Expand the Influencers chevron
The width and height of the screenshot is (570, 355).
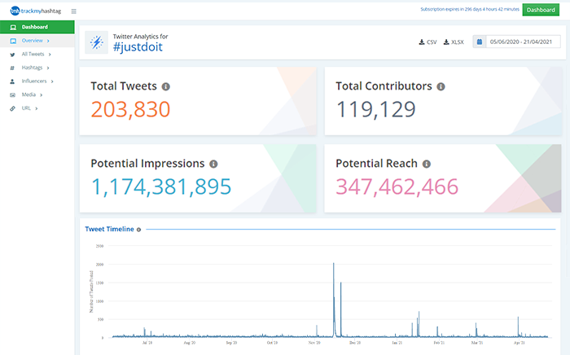point(52,81)
